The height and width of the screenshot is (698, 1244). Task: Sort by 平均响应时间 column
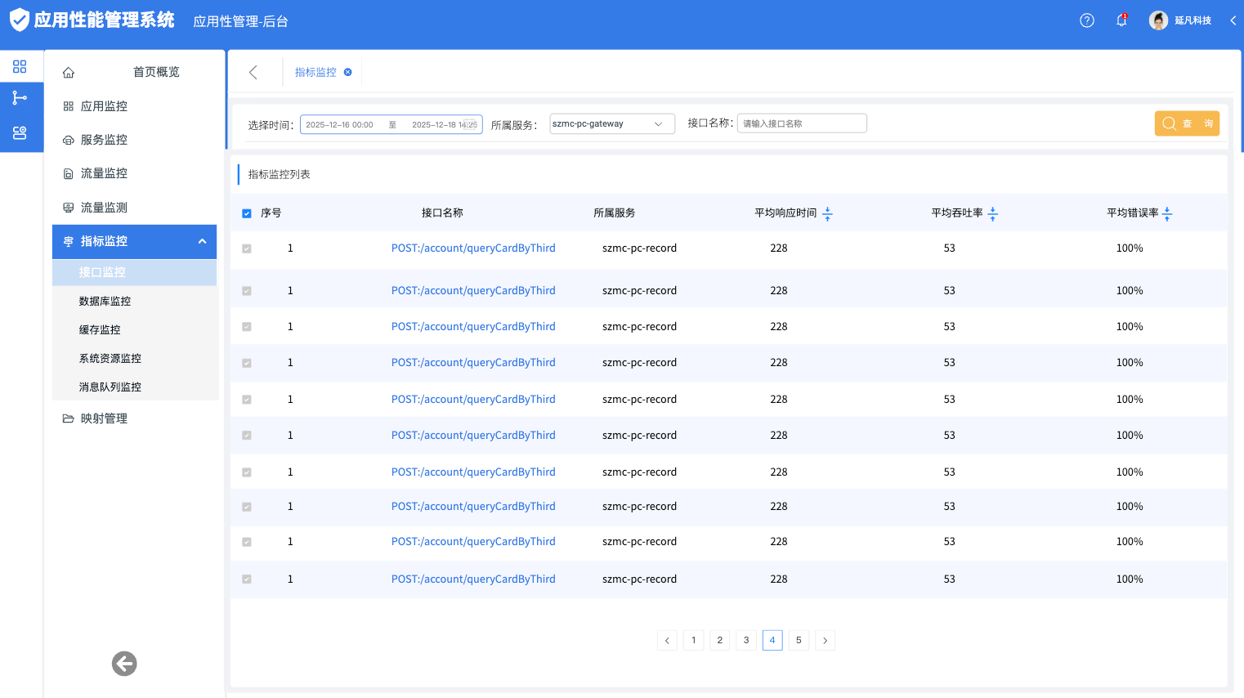point(827,213)
